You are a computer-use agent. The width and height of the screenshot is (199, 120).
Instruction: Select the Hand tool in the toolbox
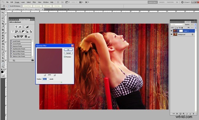(3, 64)
